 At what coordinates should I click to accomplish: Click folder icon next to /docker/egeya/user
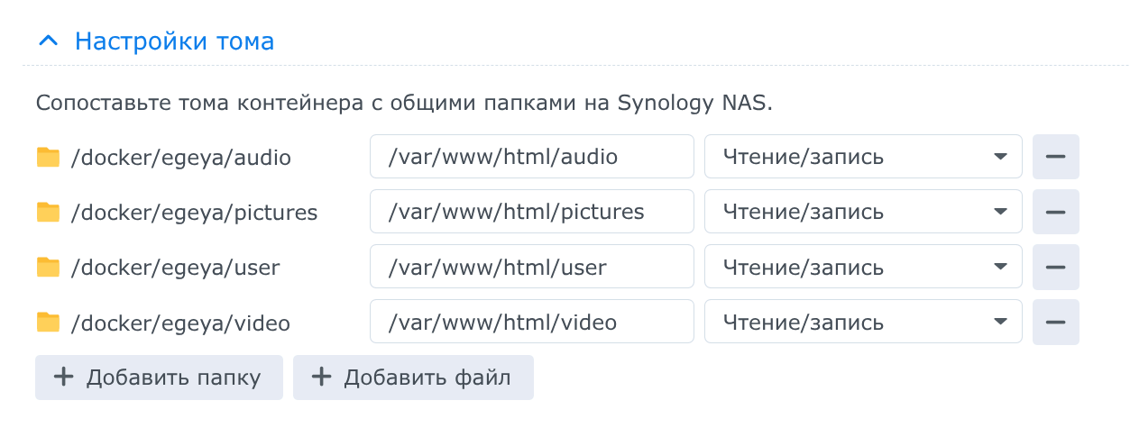48,268
